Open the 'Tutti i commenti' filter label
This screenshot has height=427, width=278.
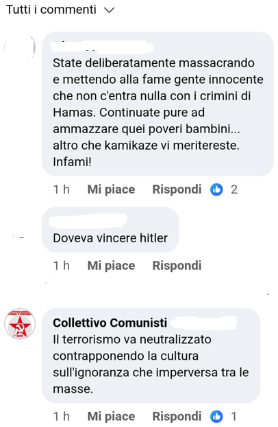pos(51,10)
